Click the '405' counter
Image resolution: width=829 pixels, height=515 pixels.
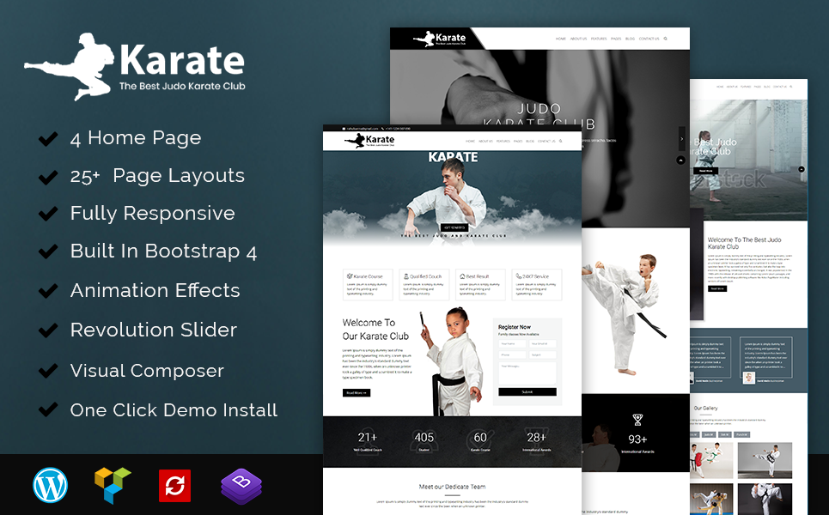click(x=424, y=438)
